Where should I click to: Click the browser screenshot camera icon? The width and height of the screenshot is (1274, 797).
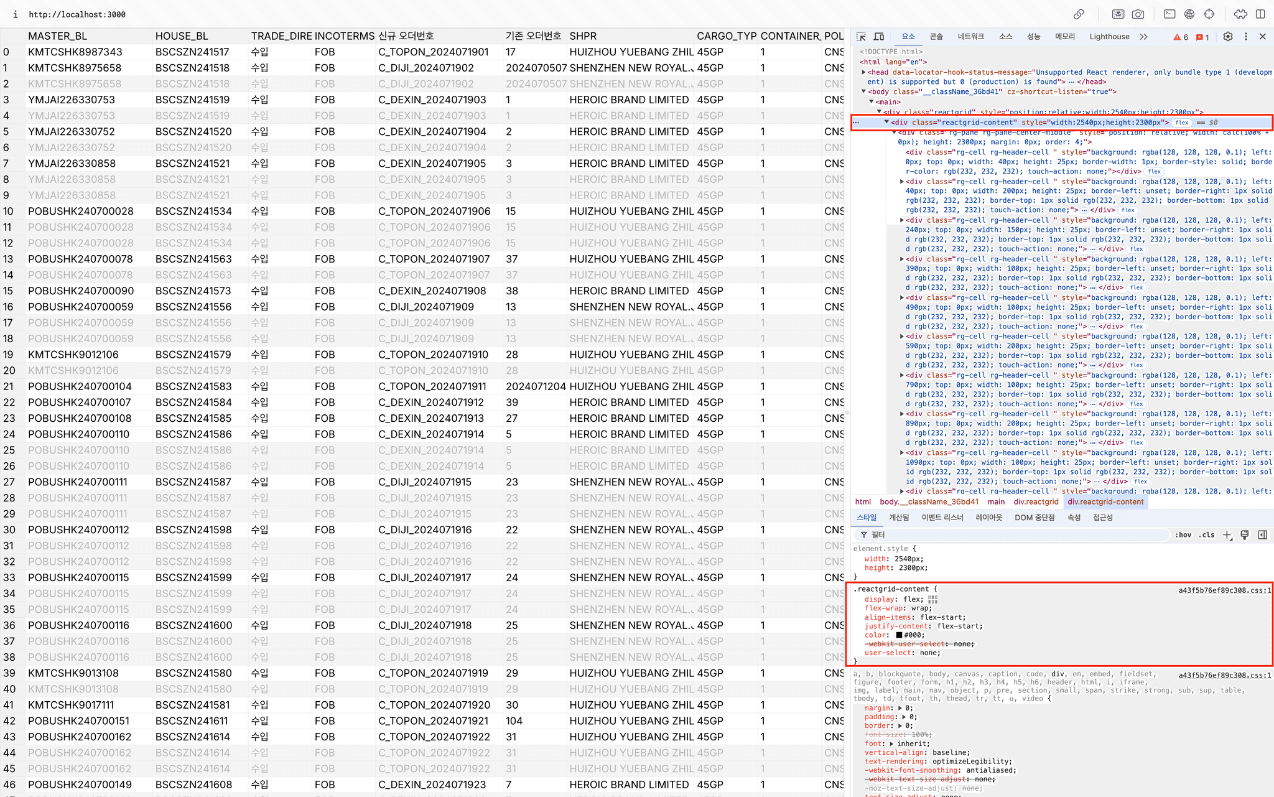[1138, 14]
